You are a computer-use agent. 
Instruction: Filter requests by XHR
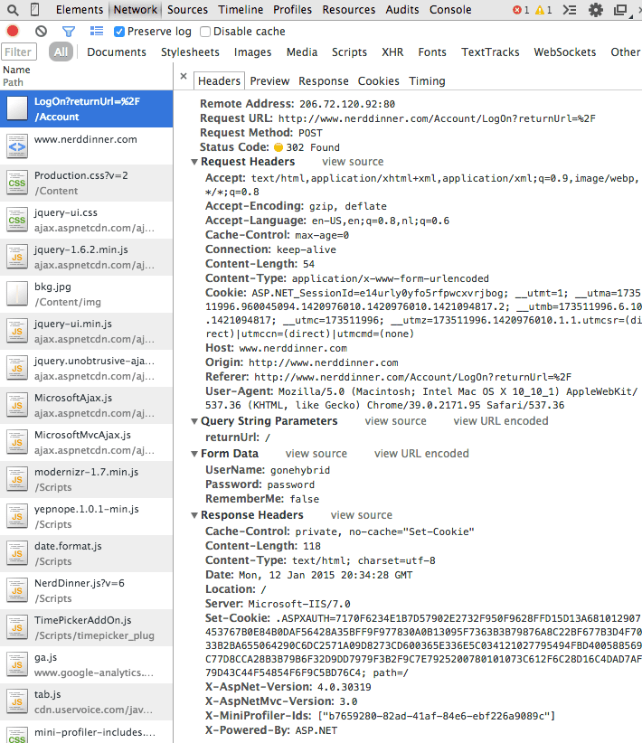tap(392, 52)
